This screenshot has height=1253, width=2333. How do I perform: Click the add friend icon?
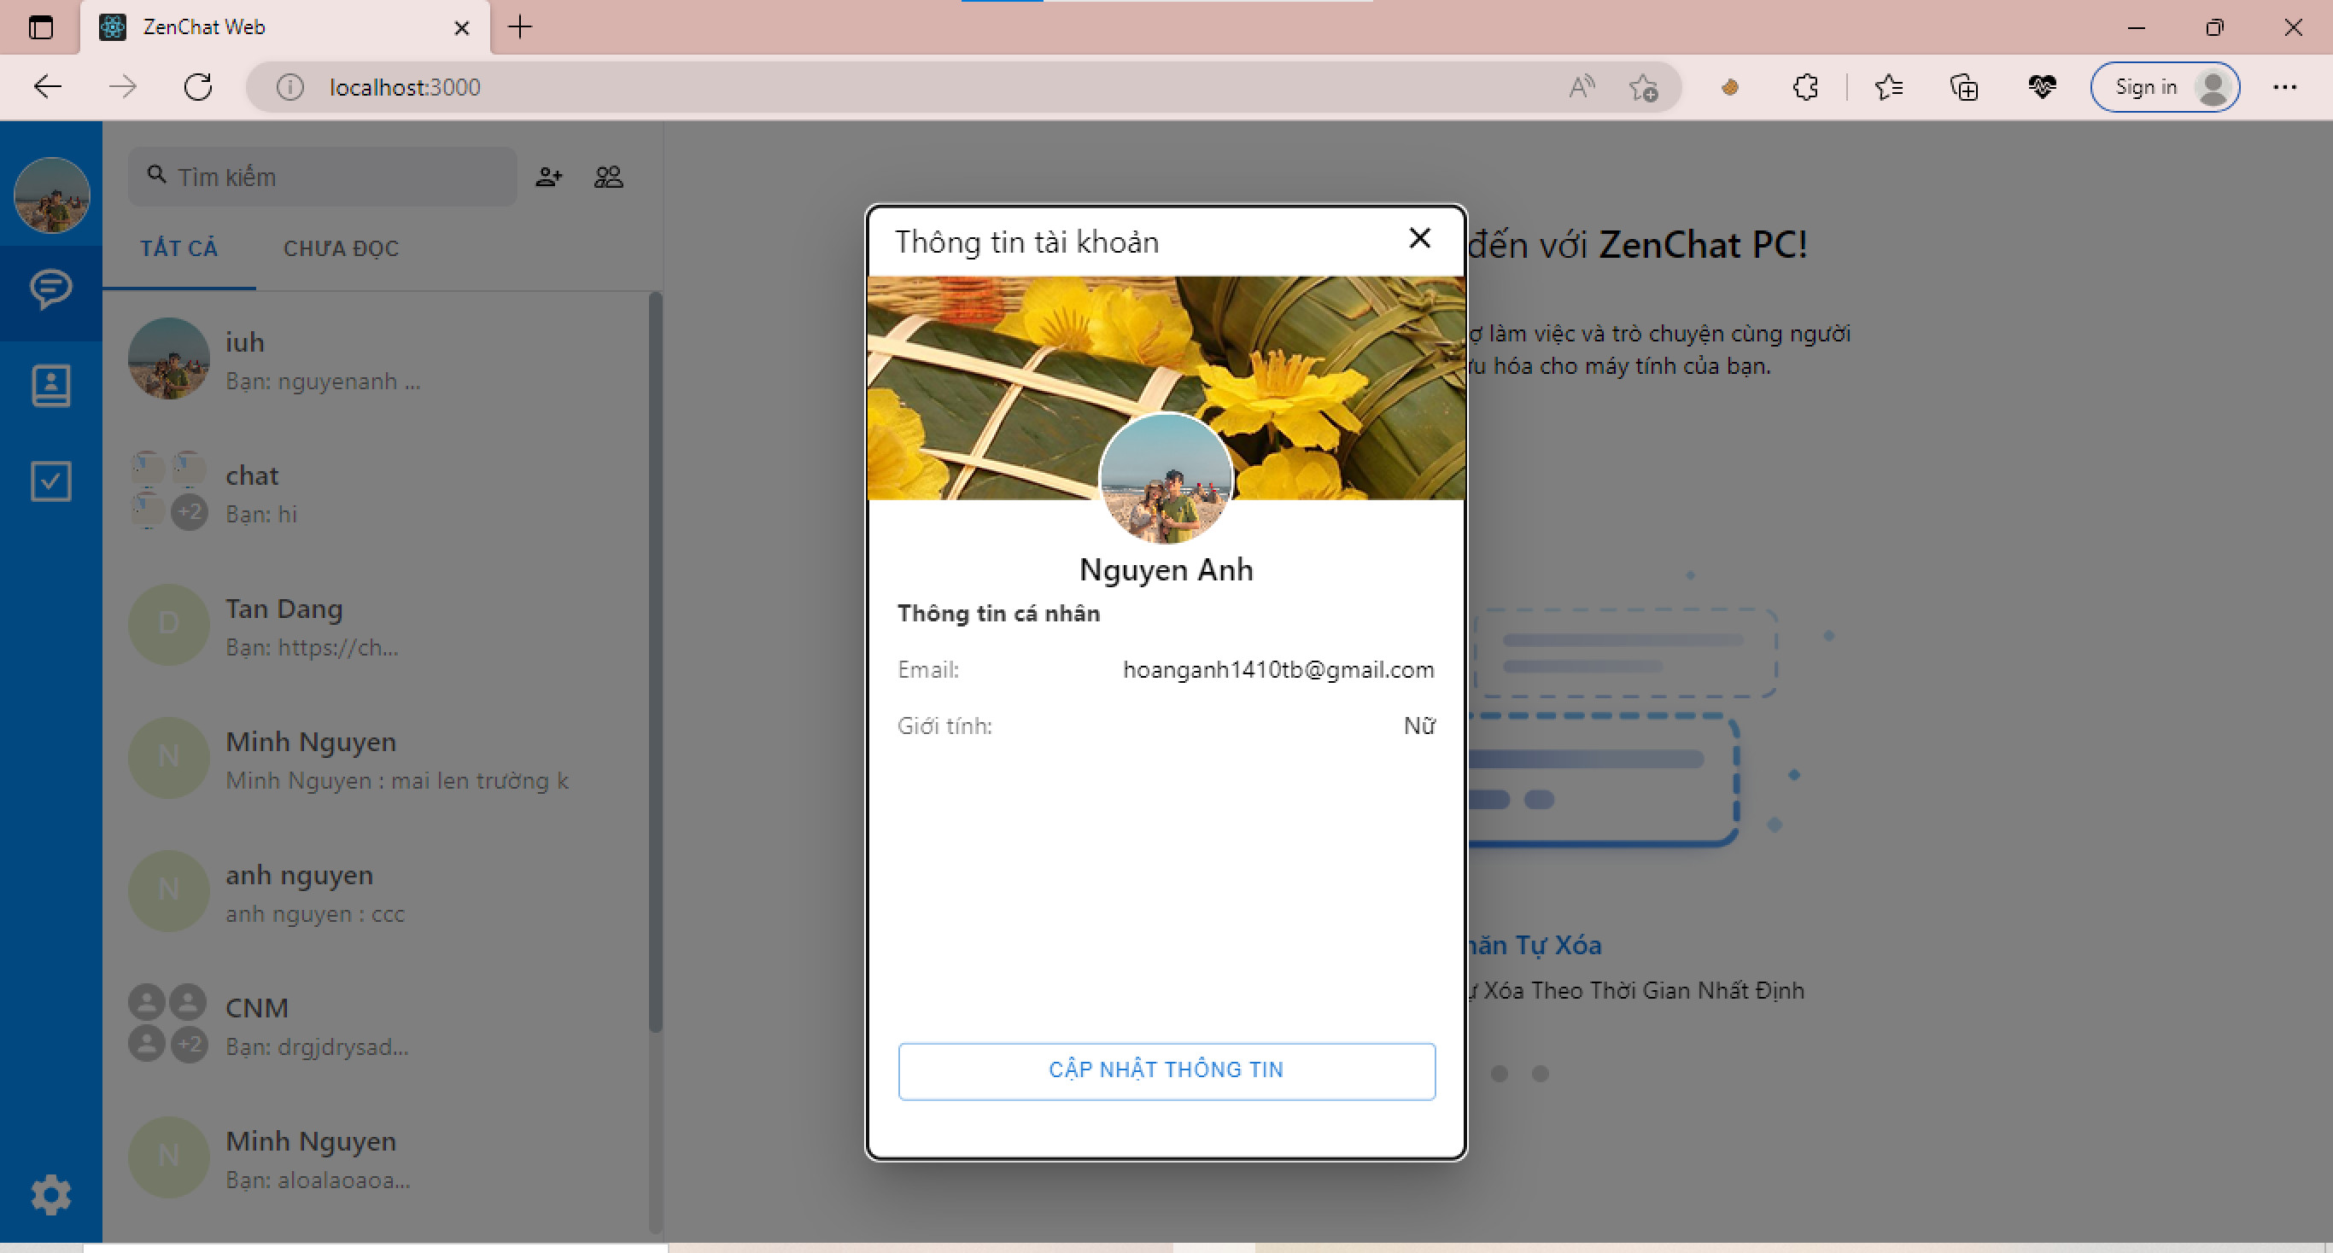tap(549, 177)
